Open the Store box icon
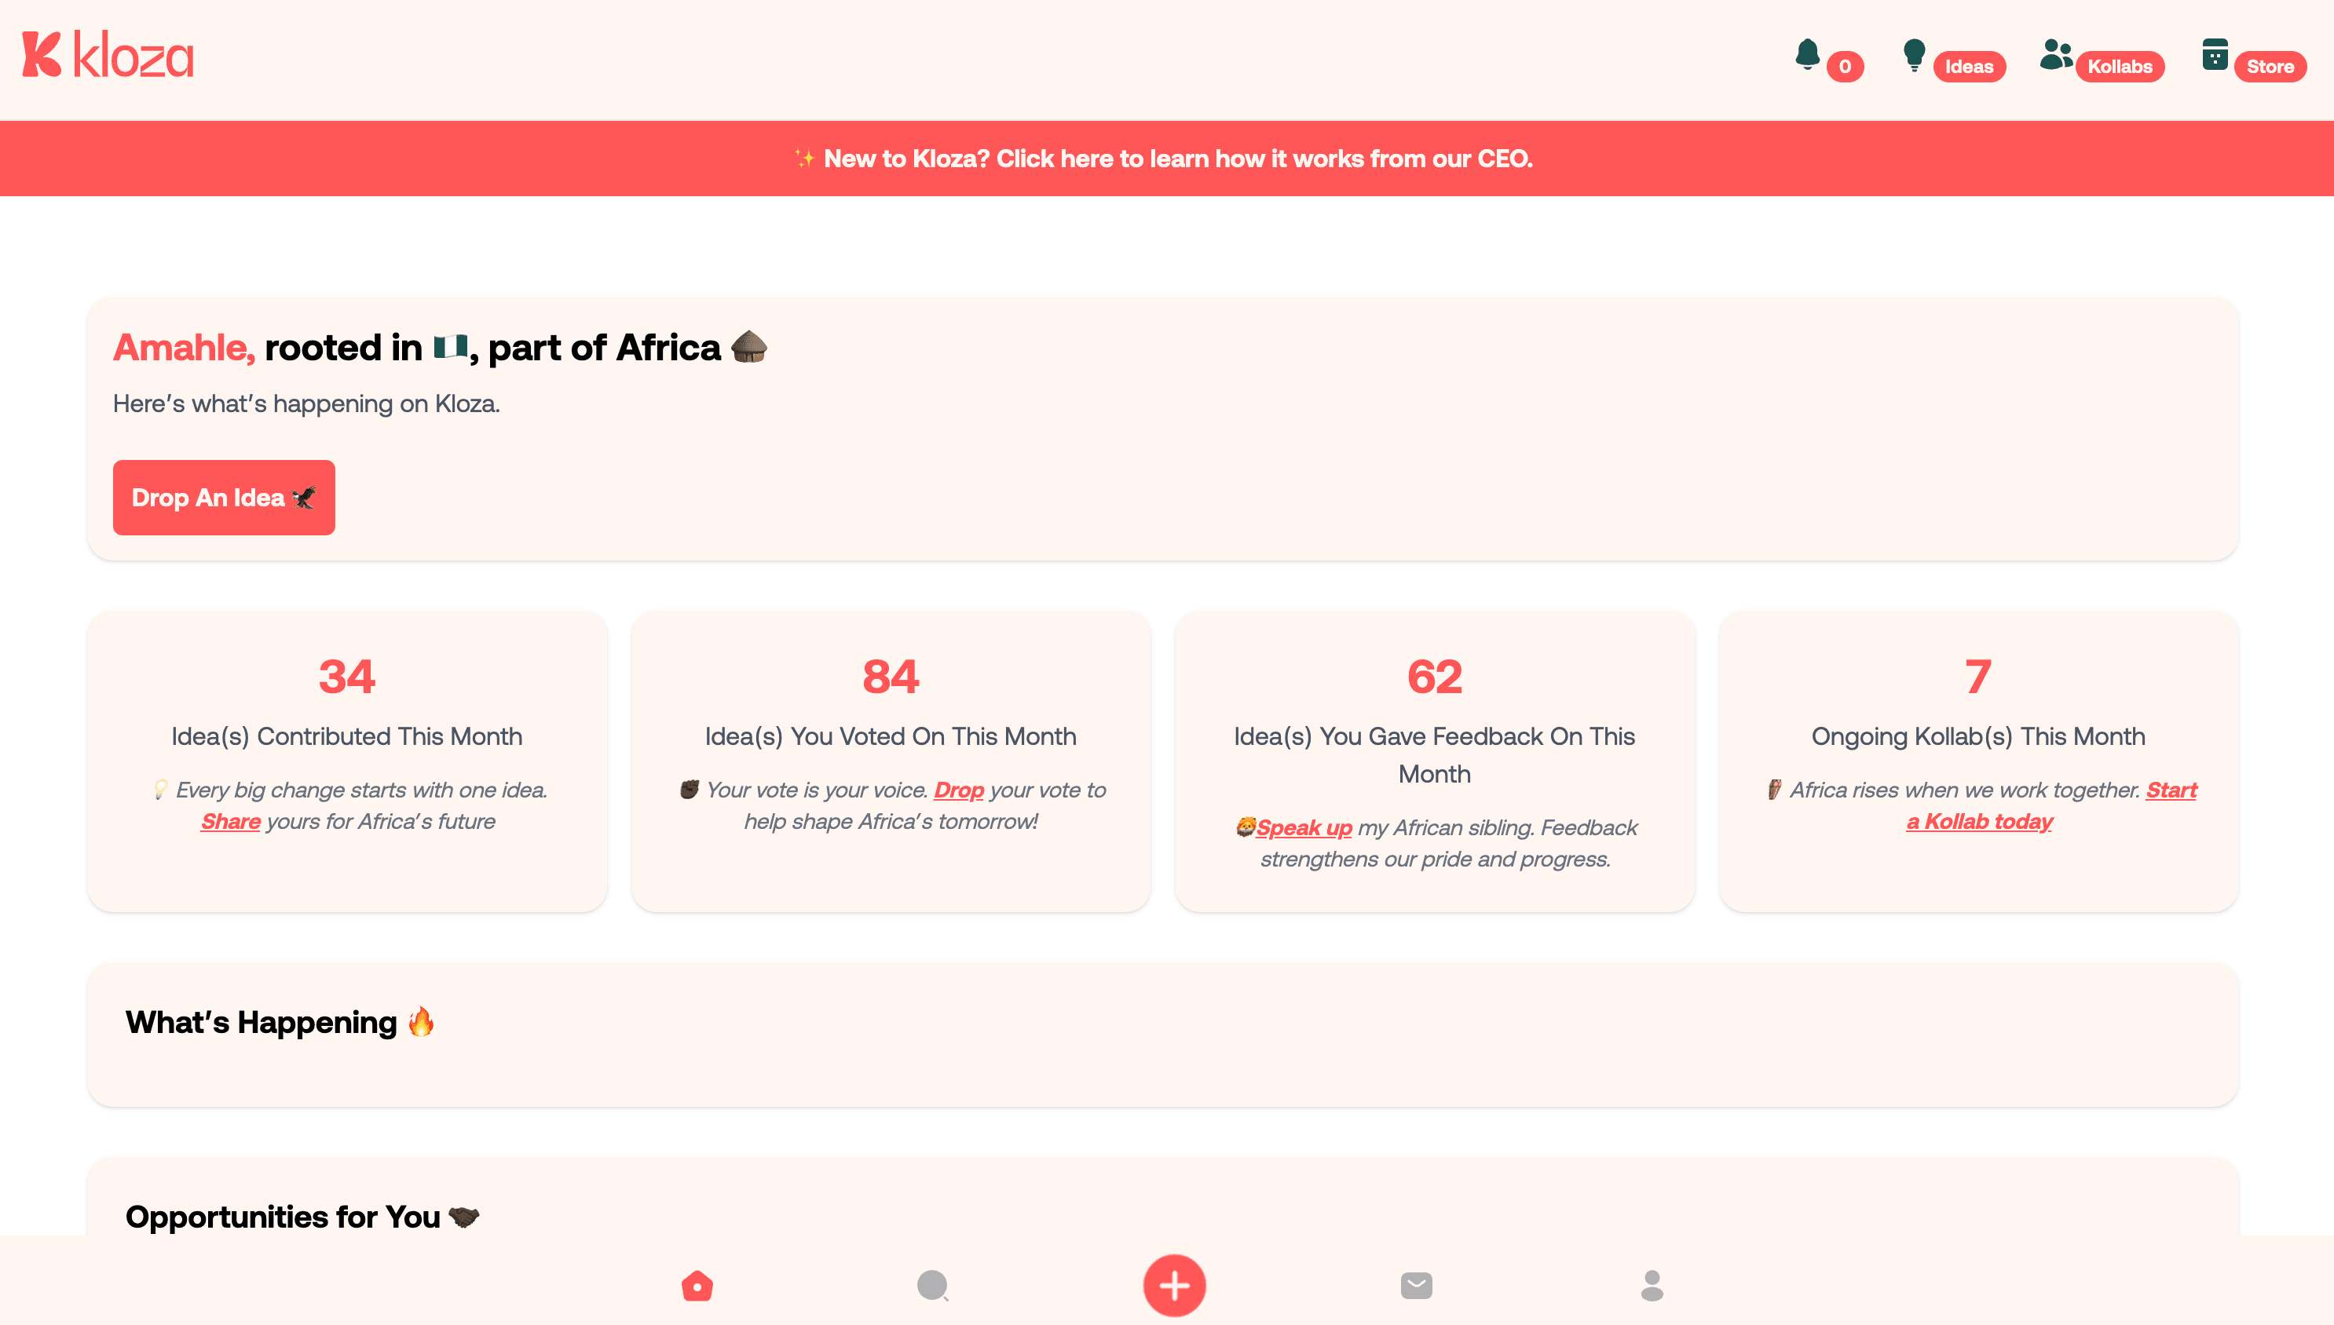 tap(2215, 55)
